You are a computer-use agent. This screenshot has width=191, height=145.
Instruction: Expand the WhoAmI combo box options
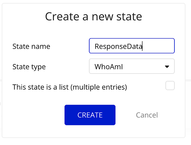coord(131,66)
